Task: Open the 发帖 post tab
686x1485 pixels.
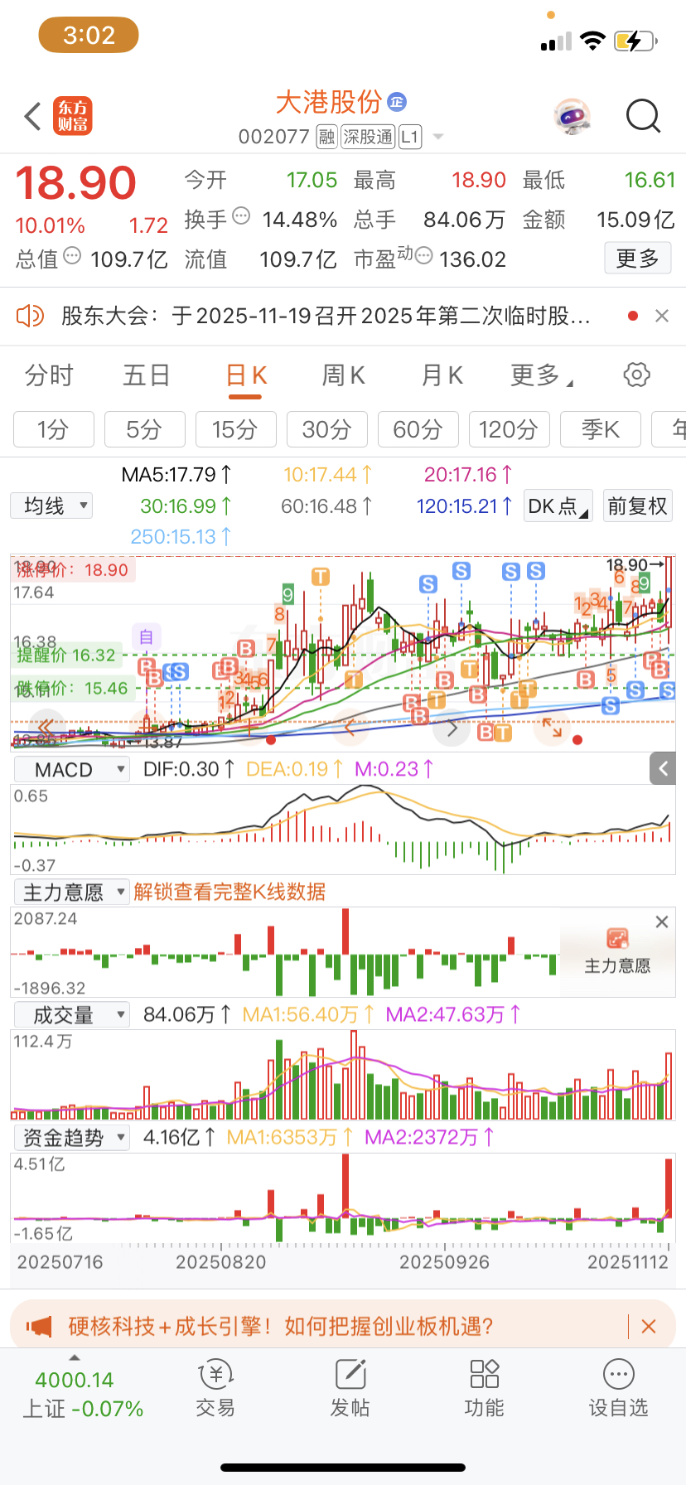Action: [350, 1389]
